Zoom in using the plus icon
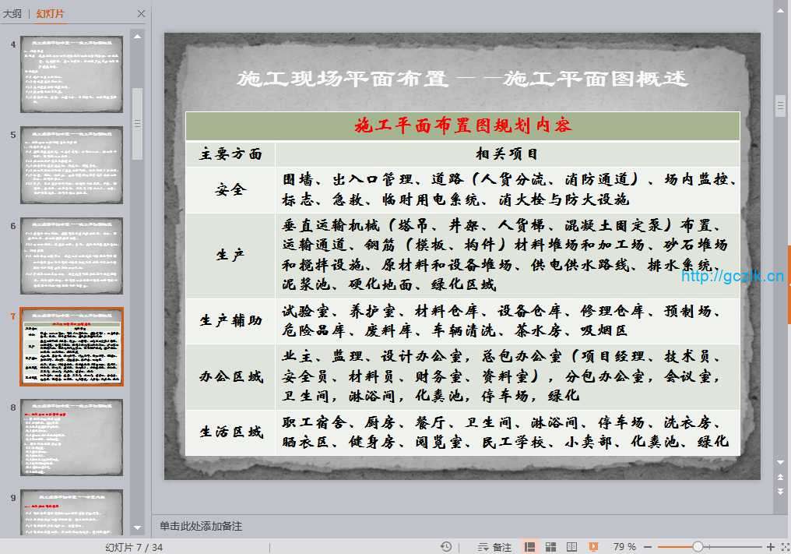 pos(771,547)
